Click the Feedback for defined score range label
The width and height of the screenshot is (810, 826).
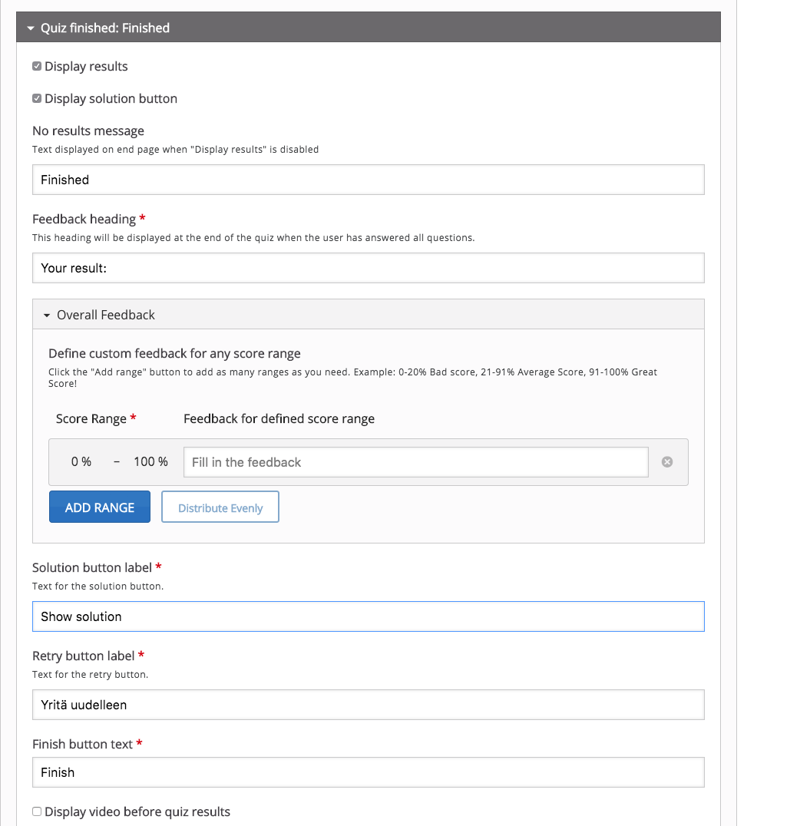tap(279, 419)
